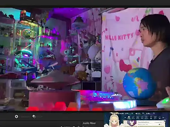Select the highlighted character profile icon in game menu
Image resolution: width=170 pixels, height=127 pixels.
[129, 117]
